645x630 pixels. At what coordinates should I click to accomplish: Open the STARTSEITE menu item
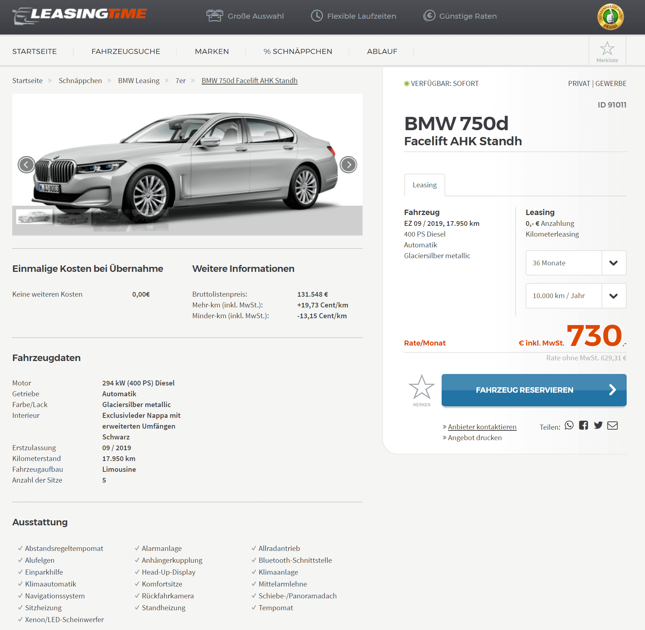(34, 51)
